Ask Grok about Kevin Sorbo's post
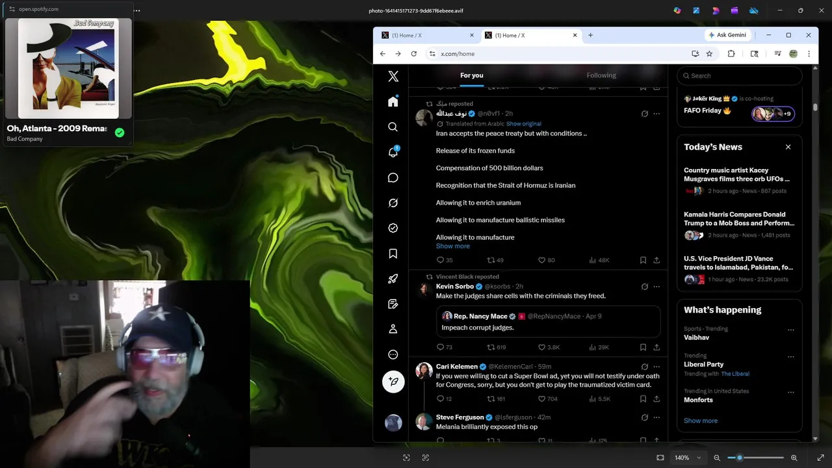Viewport: 832px width, 468px height. (x=644, y=287)
